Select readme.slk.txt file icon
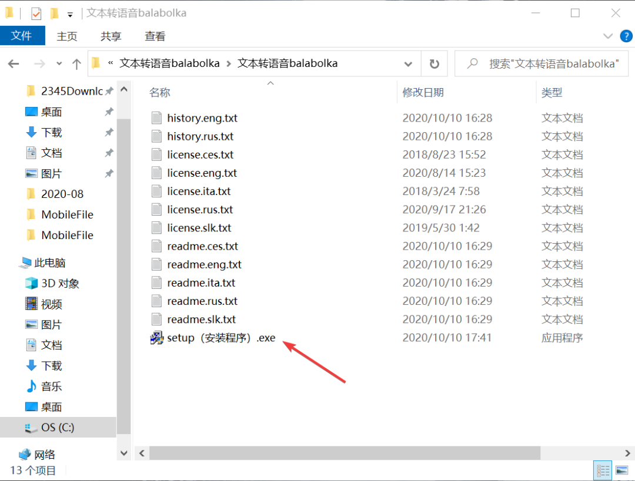Screen dimensions: 635x481 157,319
